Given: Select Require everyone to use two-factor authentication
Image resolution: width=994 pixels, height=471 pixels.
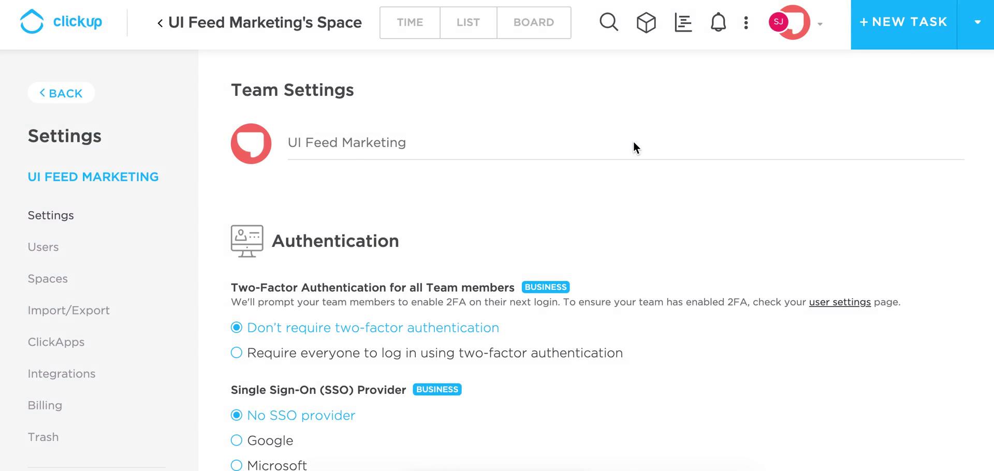Looking at the screenshot, I should [427, 353].
